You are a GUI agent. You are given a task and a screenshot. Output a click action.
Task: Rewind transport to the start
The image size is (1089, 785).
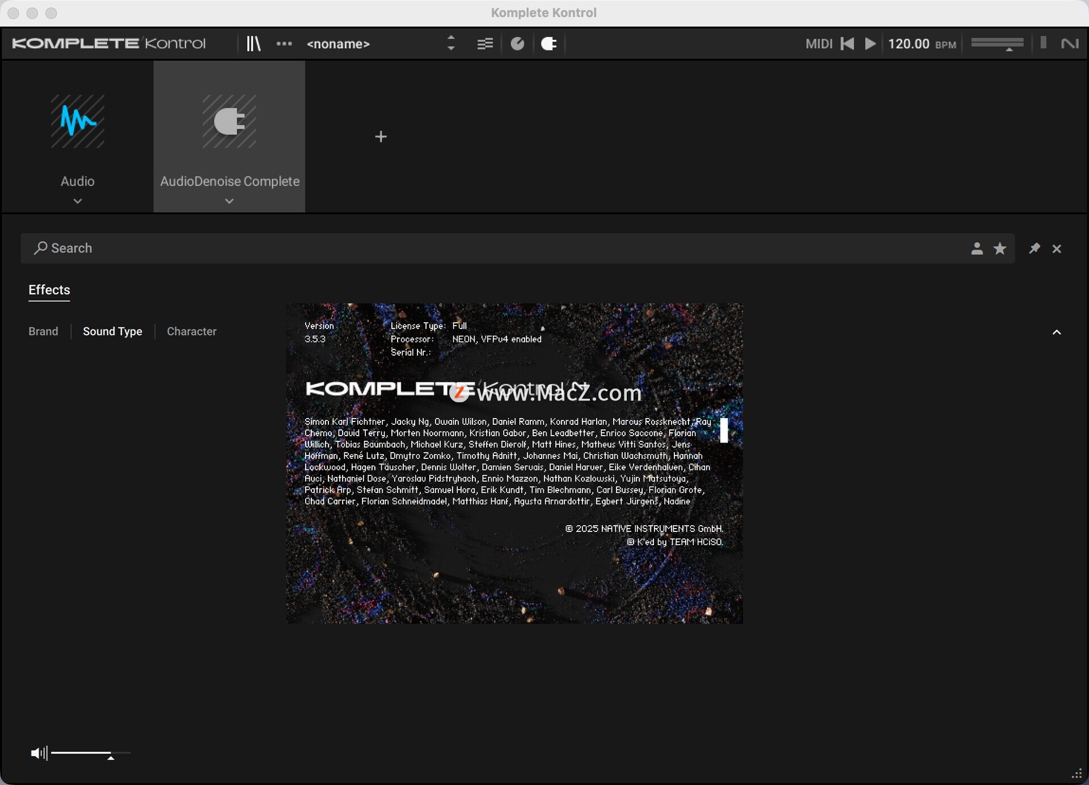pos(847,44)
